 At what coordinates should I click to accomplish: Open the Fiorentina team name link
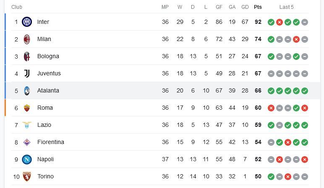click(51, 142)
